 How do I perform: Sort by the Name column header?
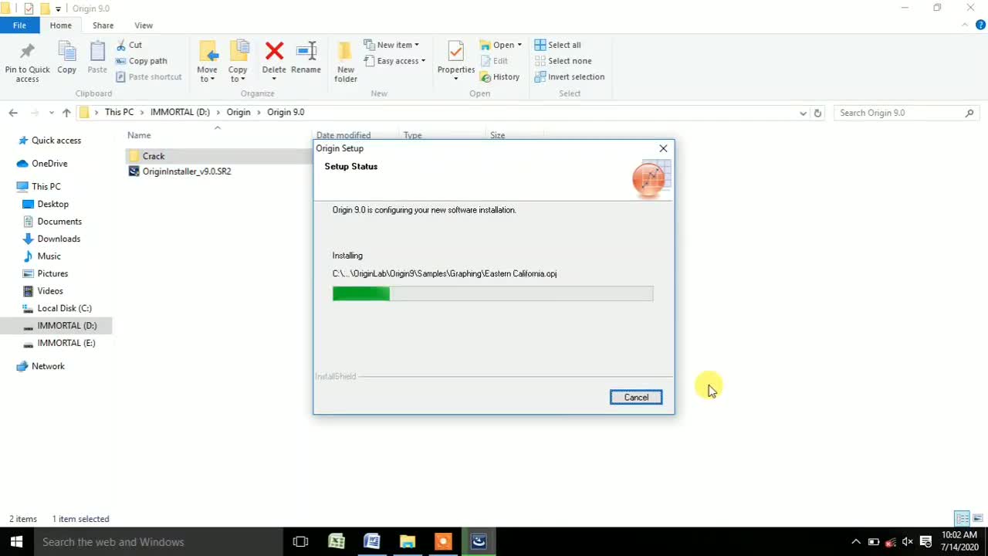click(139, 135)
